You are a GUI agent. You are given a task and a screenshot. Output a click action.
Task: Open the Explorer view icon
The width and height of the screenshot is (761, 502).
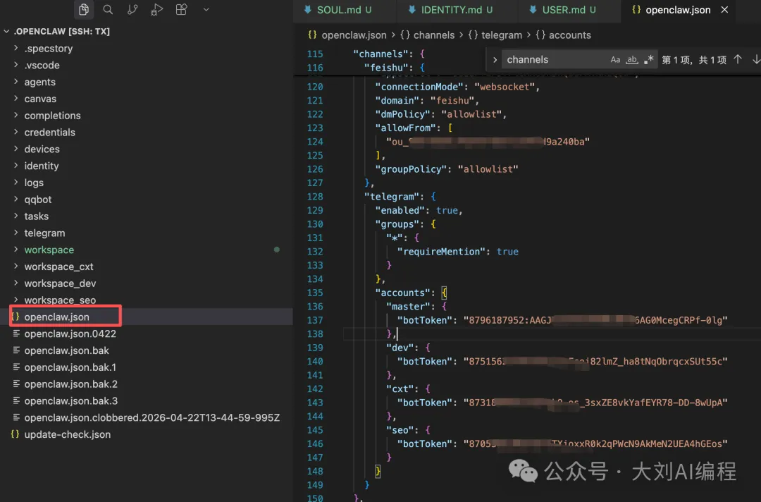coord(84,10)
